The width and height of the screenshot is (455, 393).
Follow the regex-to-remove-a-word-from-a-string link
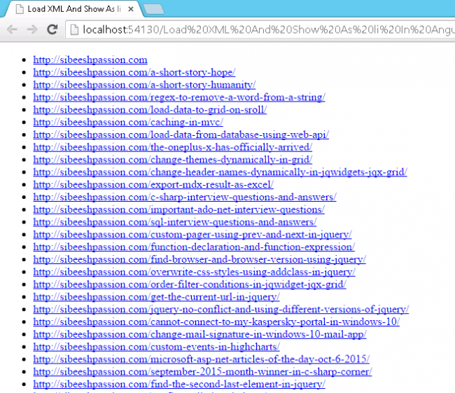tap(179, 97)
